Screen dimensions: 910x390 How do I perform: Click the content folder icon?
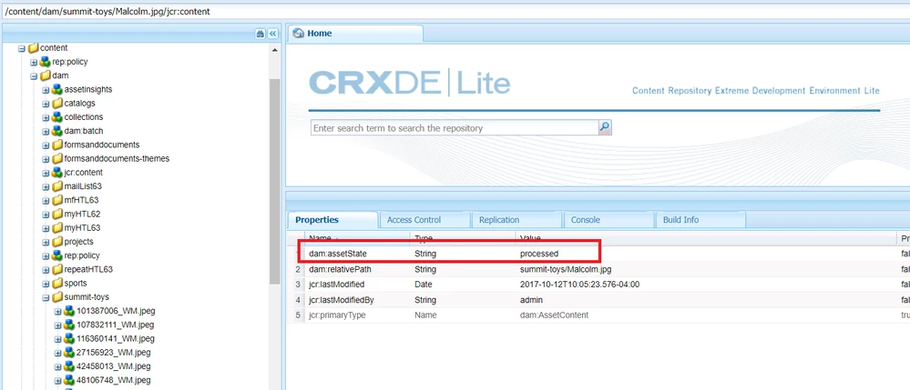[x=33, y=48]
